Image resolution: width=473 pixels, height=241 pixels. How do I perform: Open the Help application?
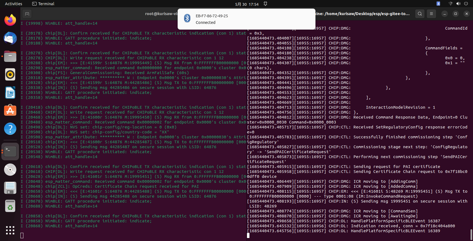[10, 129]
